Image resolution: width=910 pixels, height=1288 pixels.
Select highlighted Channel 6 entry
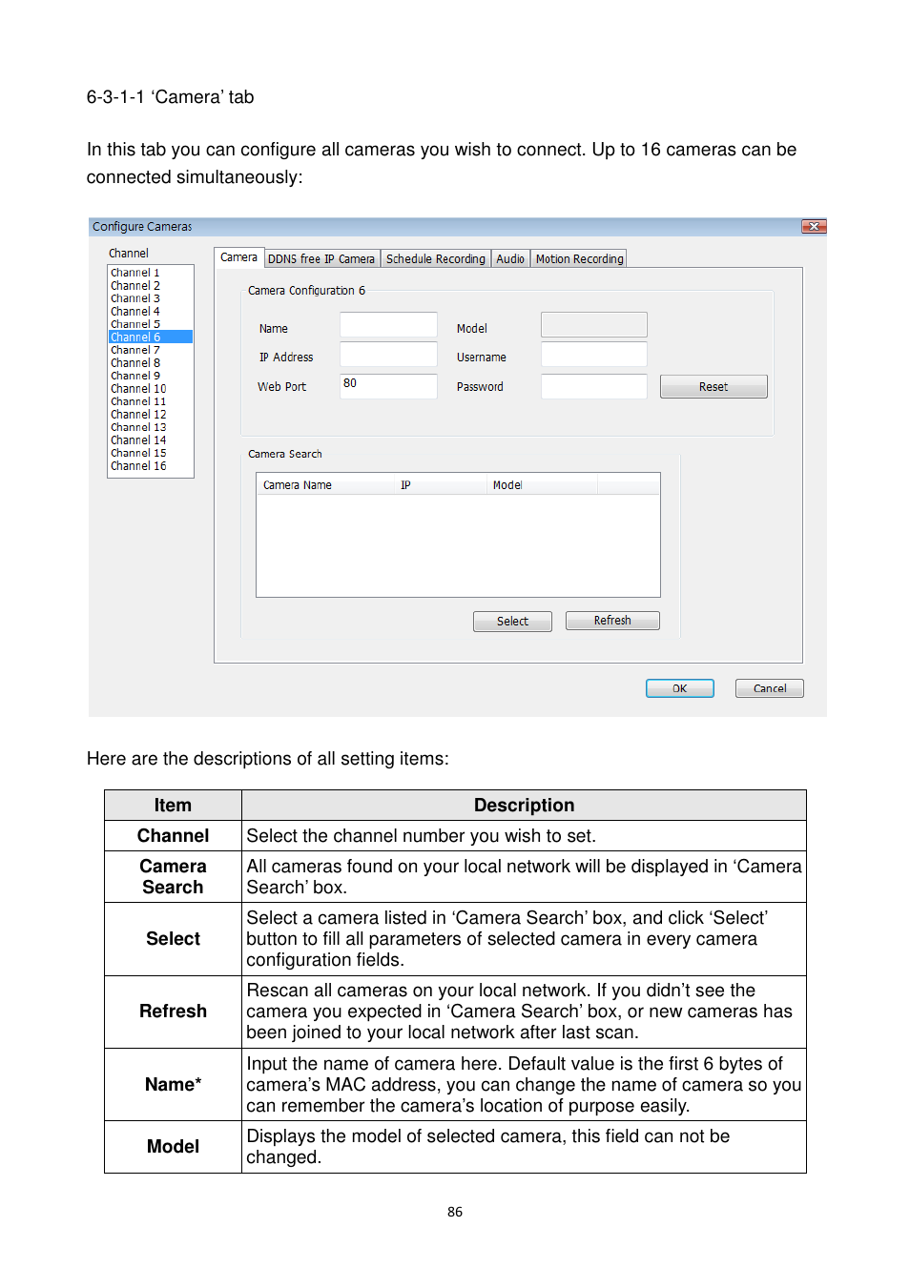(151, 337)
